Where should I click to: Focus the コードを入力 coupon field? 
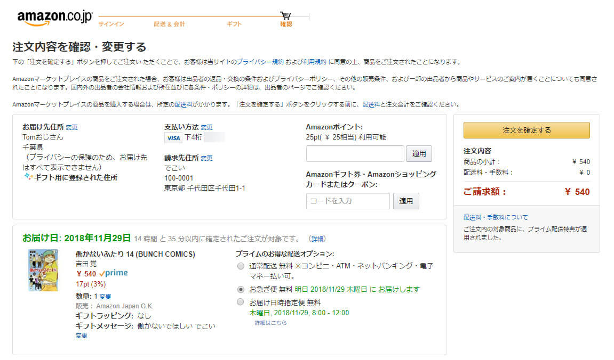[x=348, y=201]
